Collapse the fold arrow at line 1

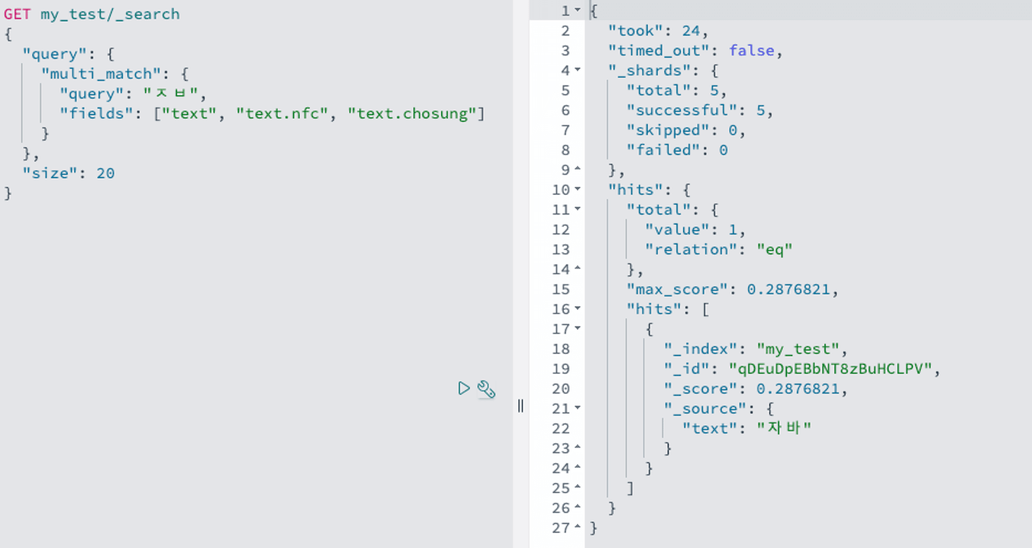click(x=578, y=10)
